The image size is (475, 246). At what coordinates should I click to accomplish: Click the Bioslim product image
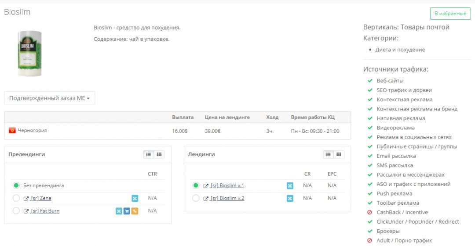[29, 53]
